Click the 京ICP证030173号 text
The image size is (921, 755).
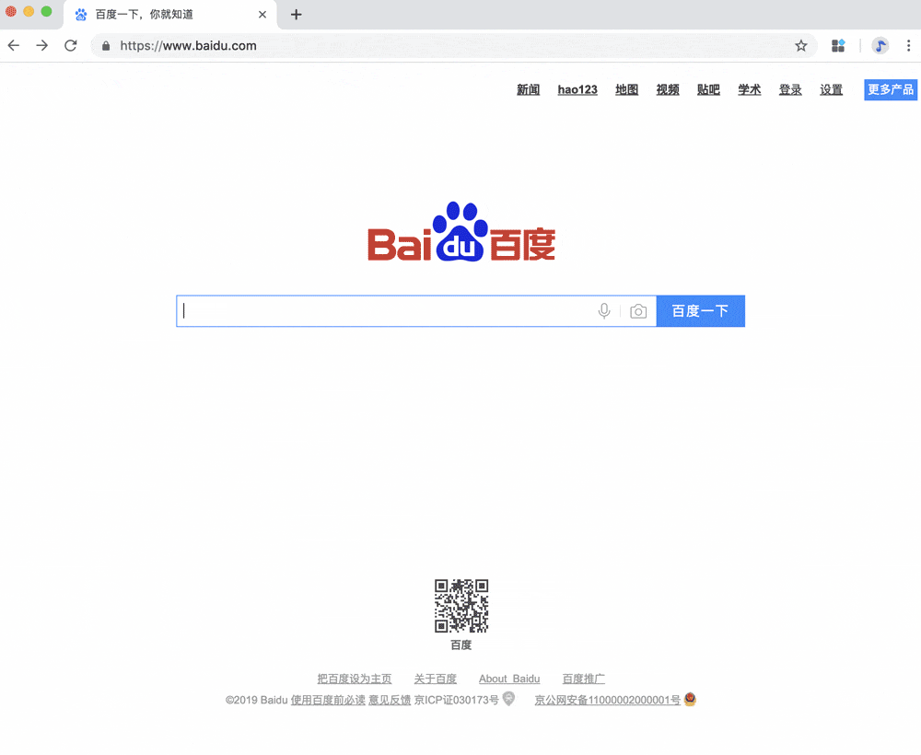pyautogui.click(x=457, y=700)
